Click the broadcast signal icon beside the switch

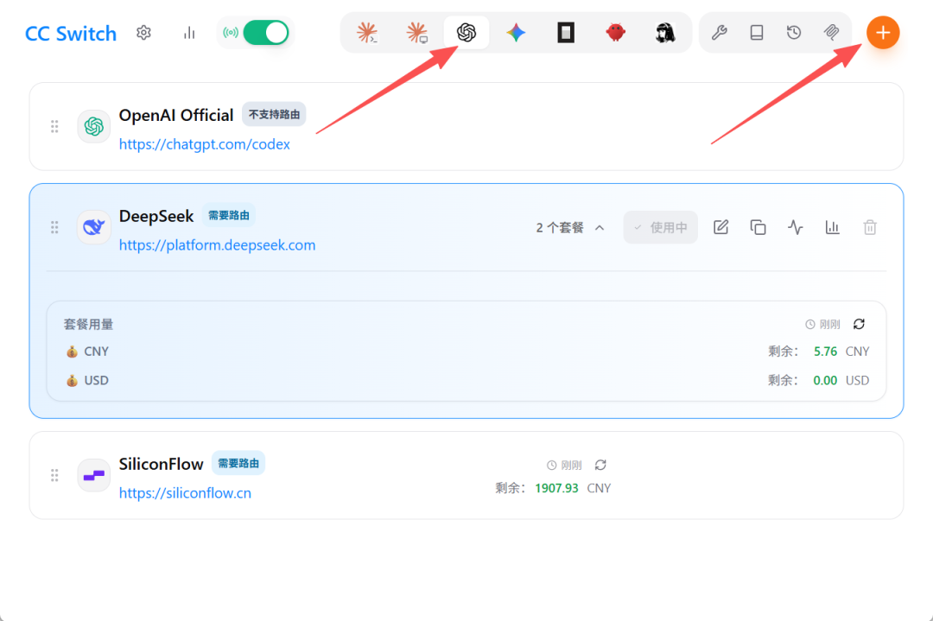click(x=231, y=33)
